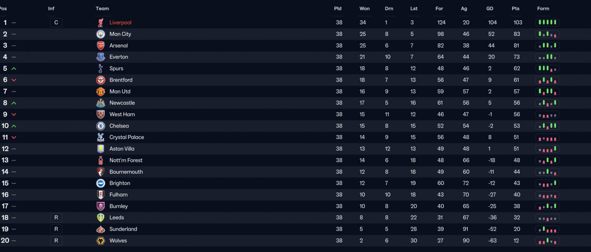Image resolution: width=591 pixels, height=252 pixels.
Task: Click the Brentford club badge icon
Action: (x=101, y=80)
